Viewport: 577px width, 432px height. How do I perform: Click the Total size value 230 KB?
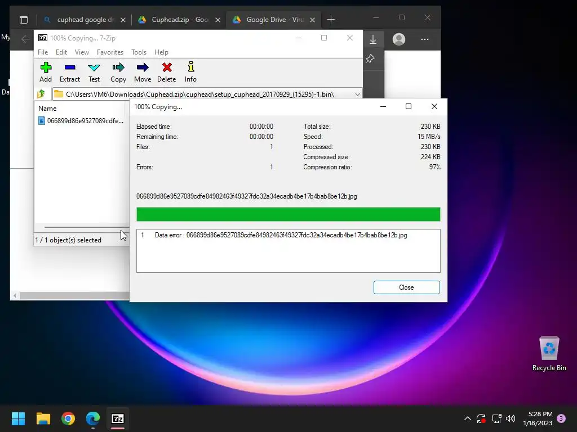coord(430,127)
